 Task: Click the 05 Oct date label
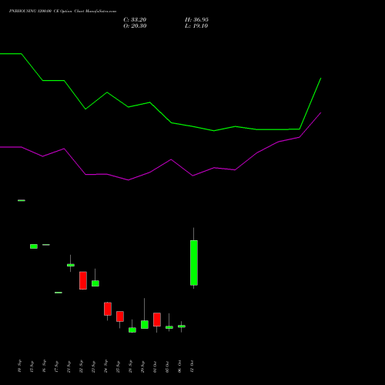point(168,367)
